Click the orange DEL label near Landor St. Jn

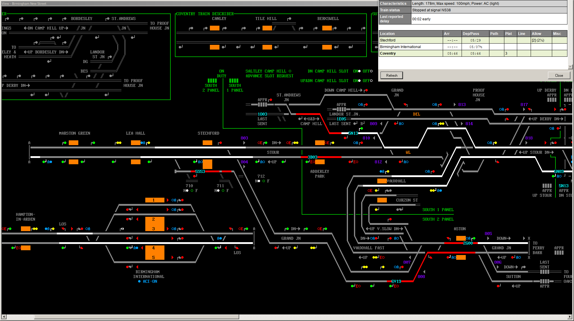click(x=416, y=114)
